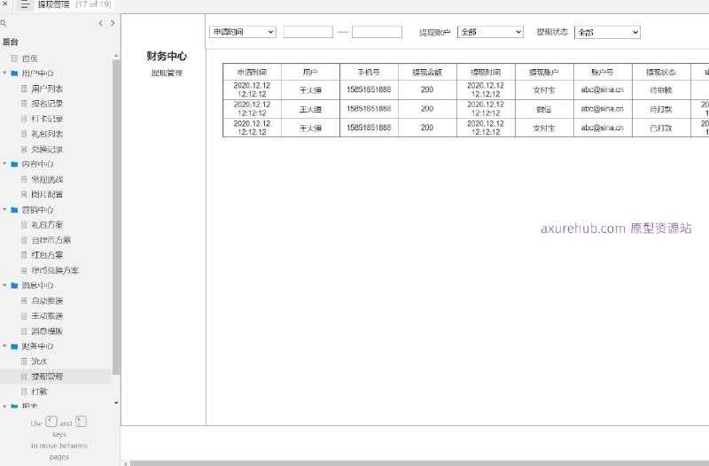709x466 pixels.
Task: Select the 提现管理 page in sitemap
Action: tap(47, 376)
